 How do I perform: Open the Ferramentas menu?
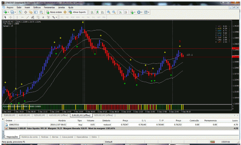[x=49, y=7]
